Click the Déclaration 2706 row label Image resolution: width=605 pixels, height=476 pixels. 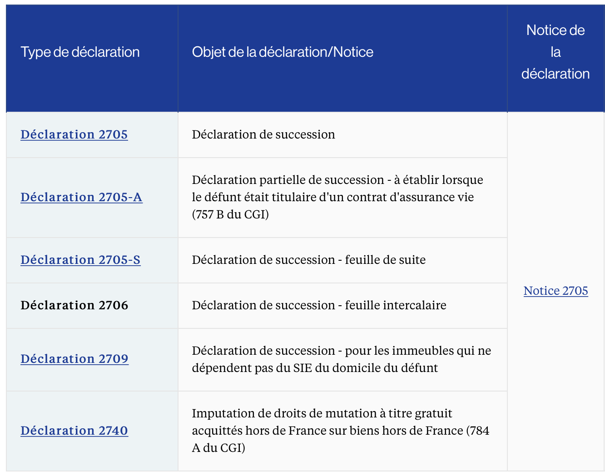pos(74,305)
